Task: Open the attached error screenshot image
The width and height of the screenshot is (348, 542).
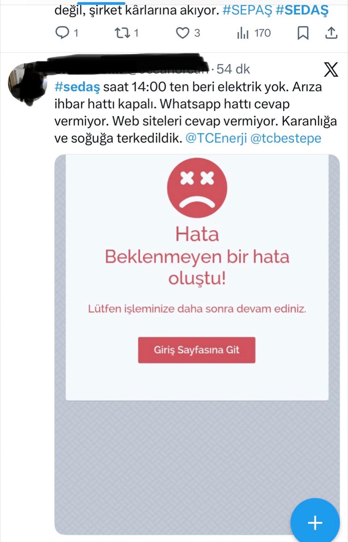Action: (197, 345)
